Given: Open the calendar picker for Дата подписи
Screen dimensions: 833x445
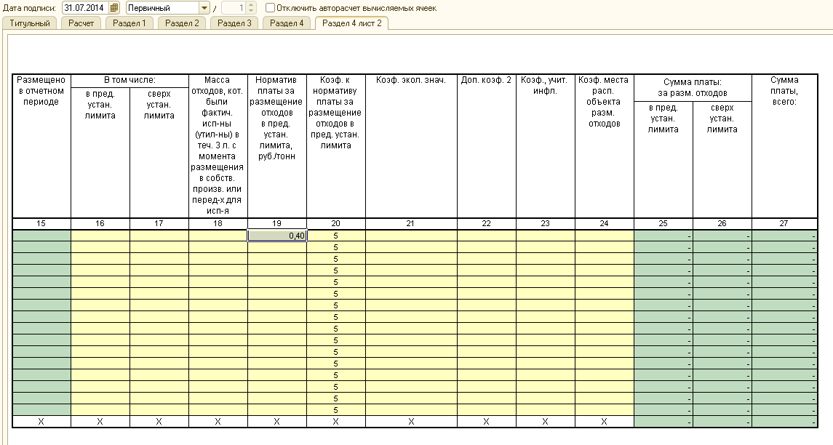Looking at the screenshot, I should tap(114, 8).
